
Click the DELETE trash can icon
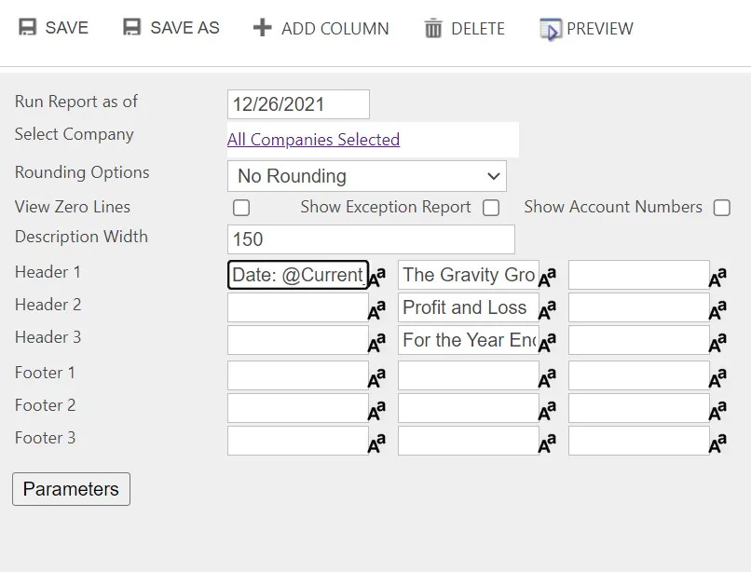433,28
